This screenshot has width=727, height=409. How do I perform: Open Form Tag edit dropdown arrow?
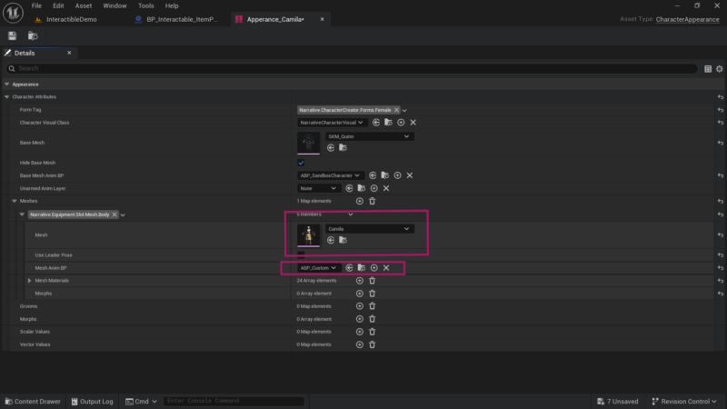click(x=404, y=110)
